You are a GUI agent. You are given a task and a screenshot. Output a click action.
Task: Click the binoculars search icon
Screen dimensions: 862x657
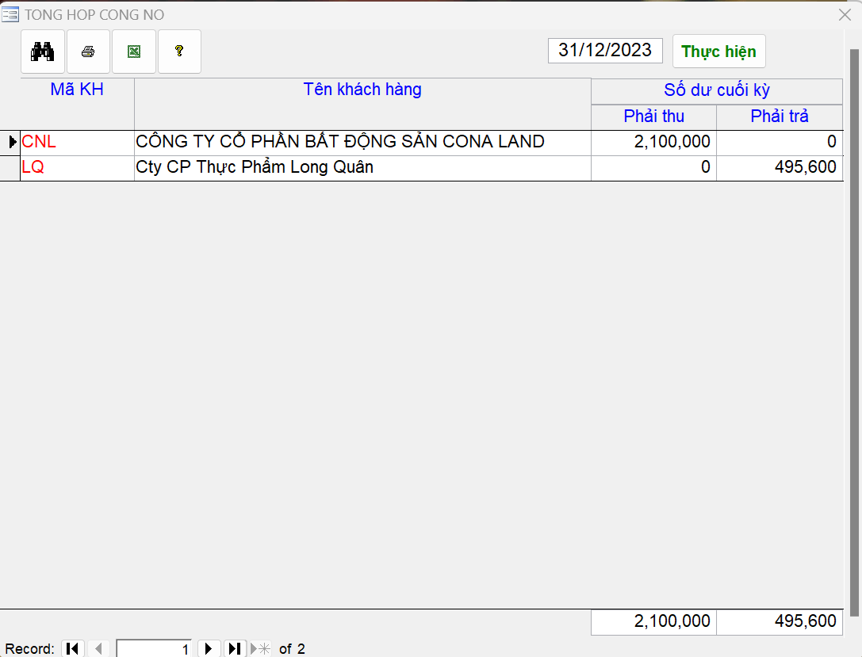[x=42, y=52]
